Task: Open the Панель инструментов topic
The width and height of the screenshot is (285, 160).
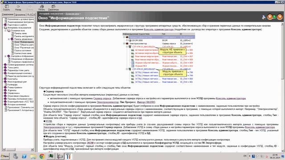Action: (x=24, y=36)
